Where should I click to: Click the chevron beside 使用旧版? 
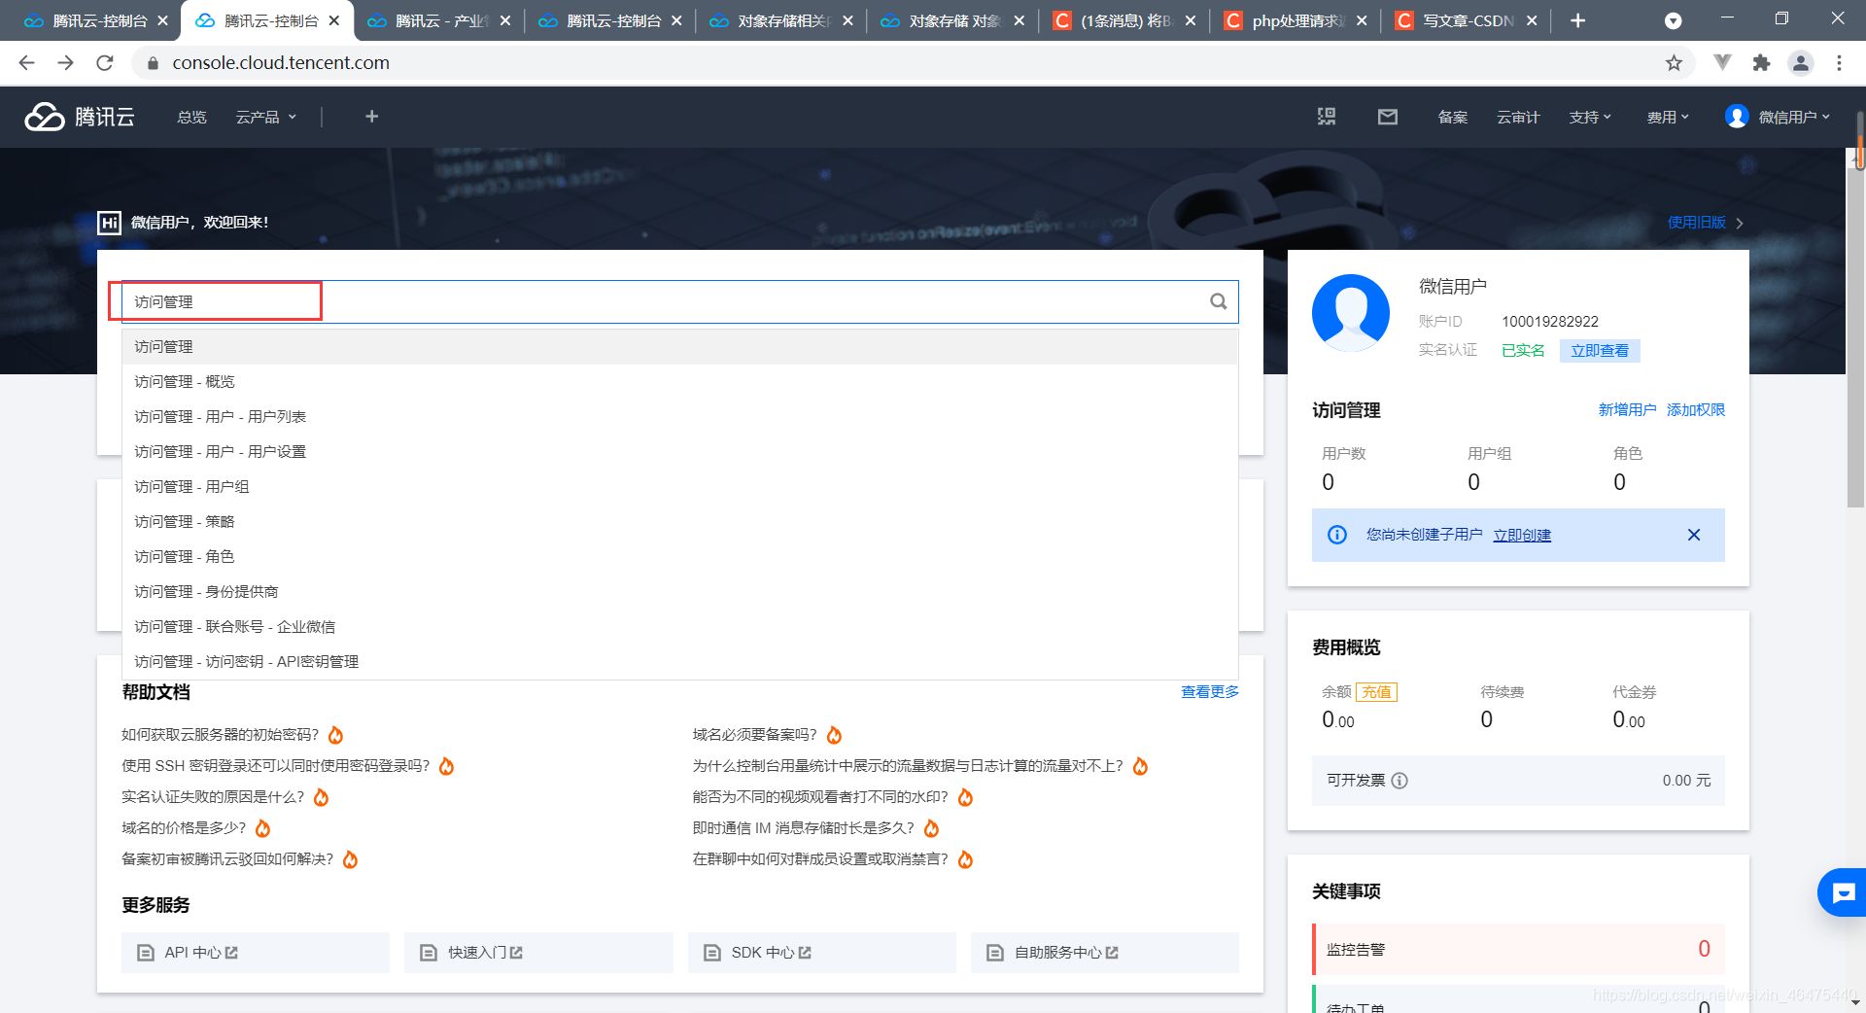1740,224
